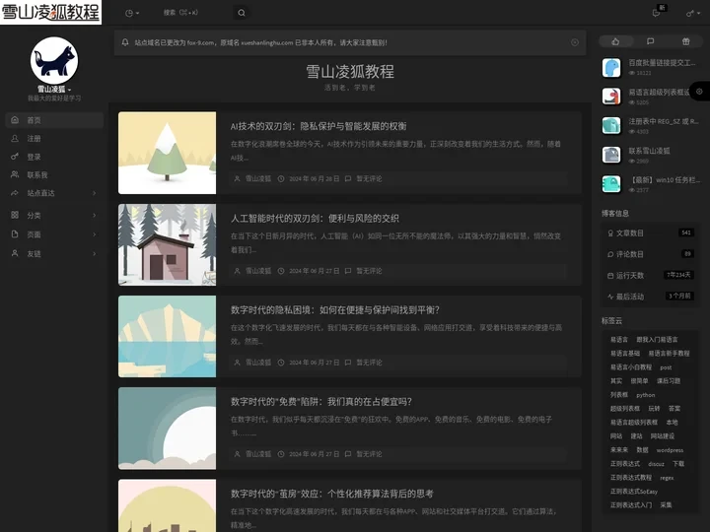Open the key login dropdown at top right
The image size is (710, 532).
tap(693, 13)
